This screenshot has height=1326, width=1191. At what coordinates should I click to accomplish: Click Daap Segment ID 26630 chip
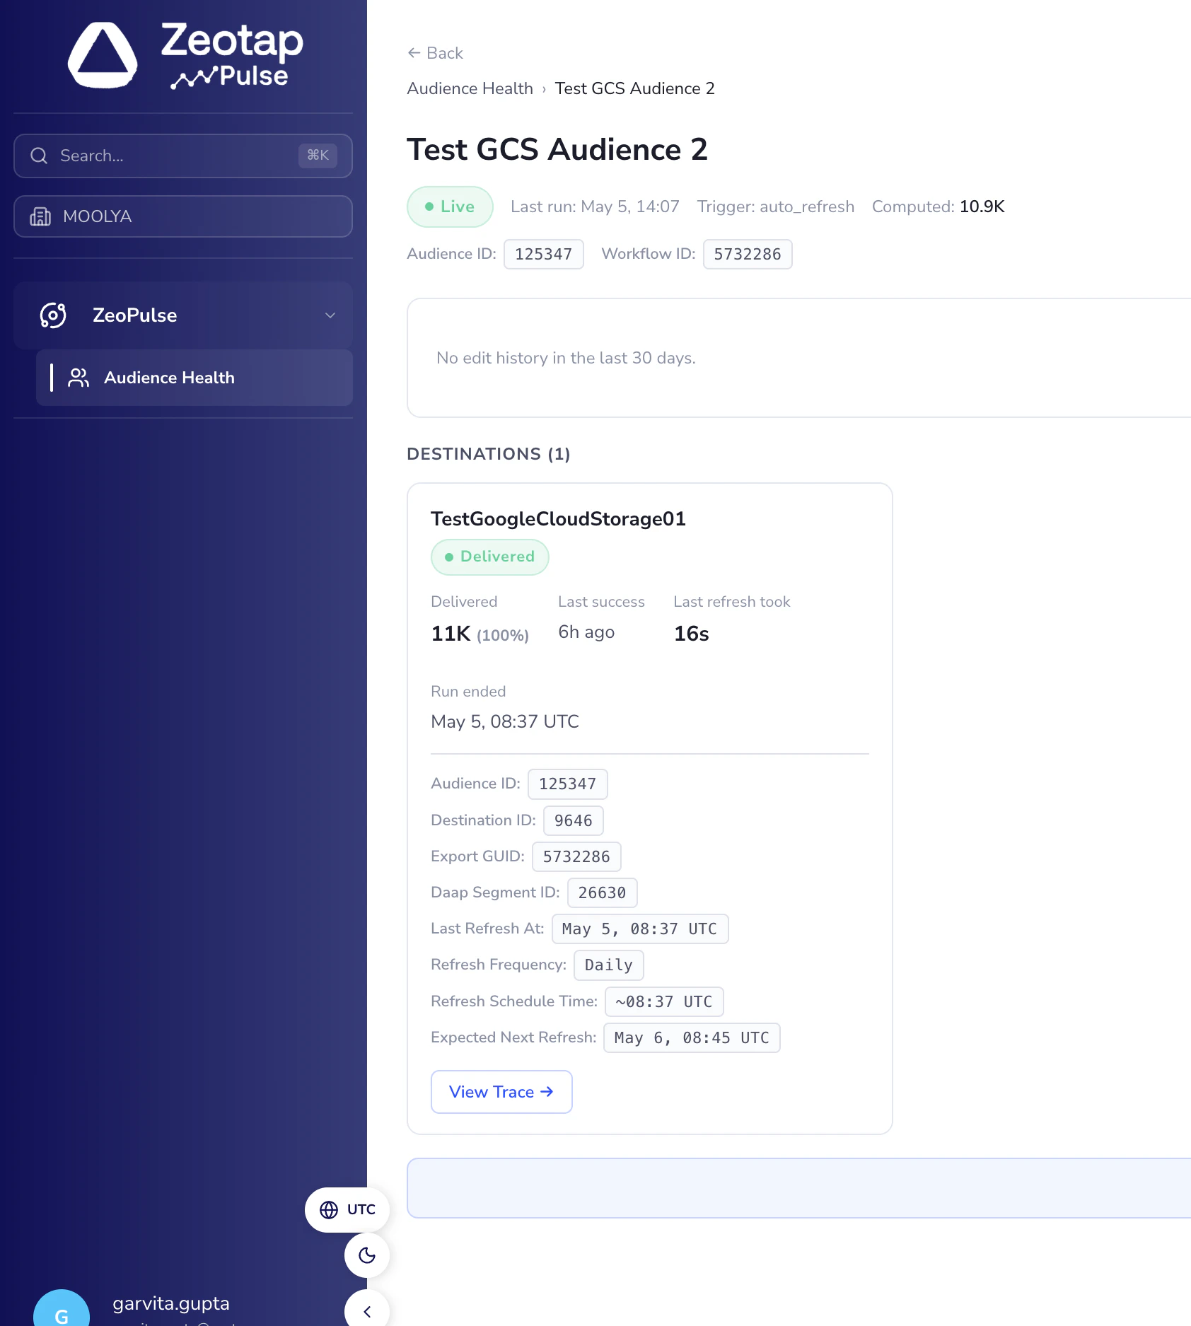click(602, 893)
